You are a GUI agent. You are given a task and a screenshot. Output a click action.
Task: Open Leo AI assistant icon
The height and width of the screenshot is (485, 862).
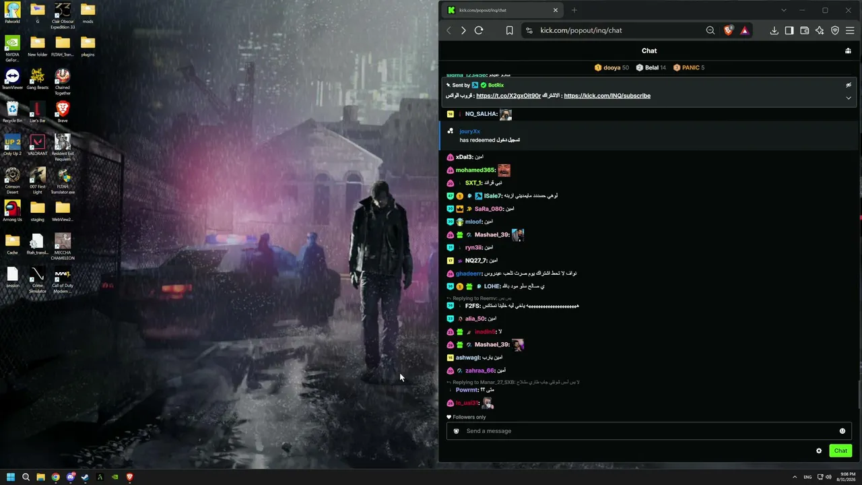(820, 30)
